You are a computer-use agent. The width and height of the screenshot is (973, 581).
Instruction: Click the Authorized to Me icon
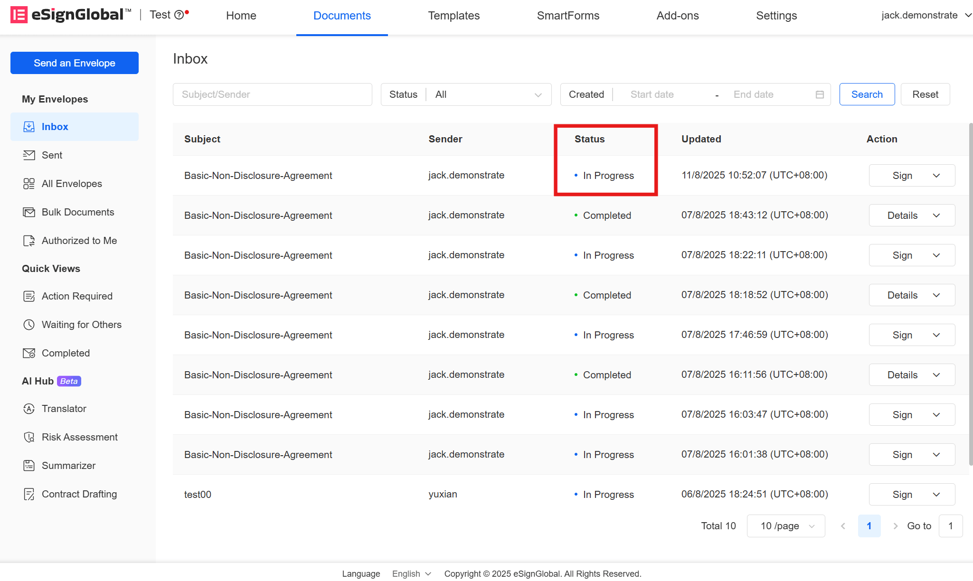tap(29, 241)
